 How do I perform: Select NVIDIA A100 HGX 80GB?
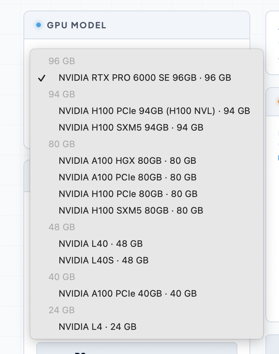[127, 161]
